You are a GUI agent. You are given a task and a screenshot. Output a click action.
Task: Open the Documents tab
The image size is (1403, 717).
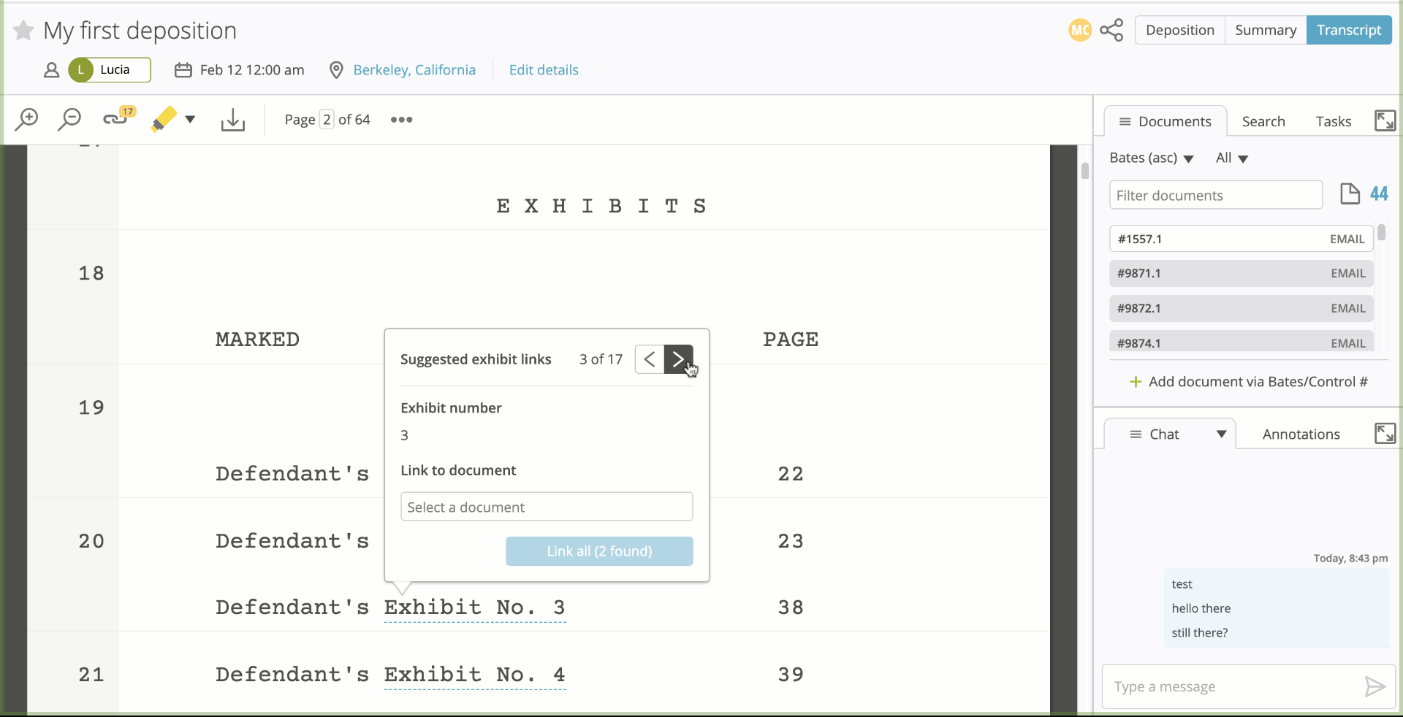click(1165, 121)
